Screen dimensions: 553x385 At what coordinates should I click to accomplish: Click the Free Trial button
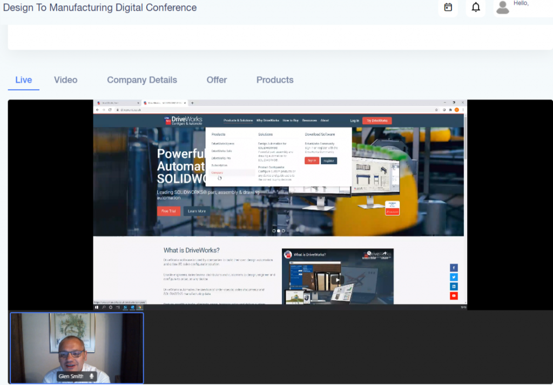click(x=168, y=211)
